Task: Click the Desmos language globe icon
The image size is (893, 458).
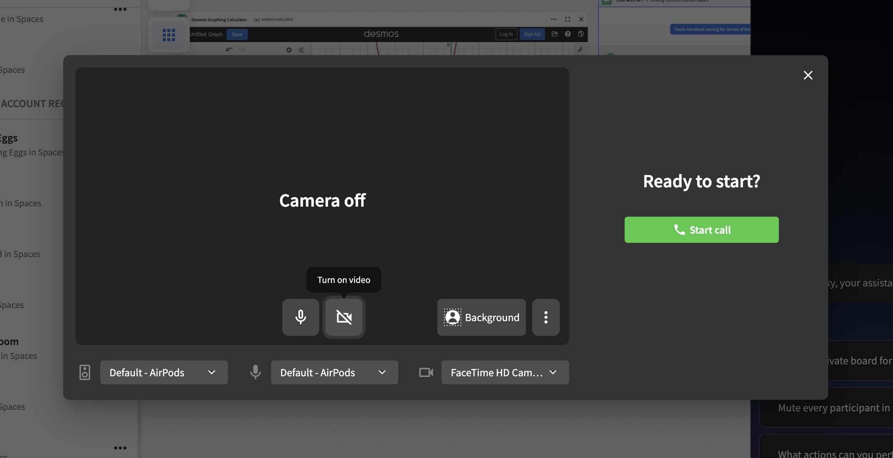Action: [581, 34]
